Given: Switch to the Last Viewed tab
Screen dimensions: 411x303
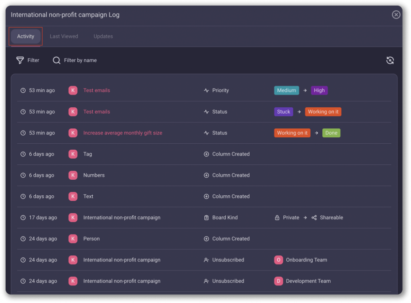Looking at the screenshot, I should click(x=64, y=36).
